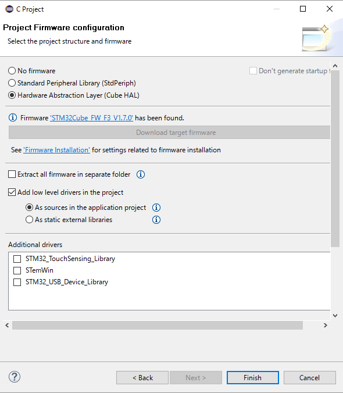343x393 pixels.
Task: Click the horizontal scrollbar right arrow
Action: [x=325, y=326]
